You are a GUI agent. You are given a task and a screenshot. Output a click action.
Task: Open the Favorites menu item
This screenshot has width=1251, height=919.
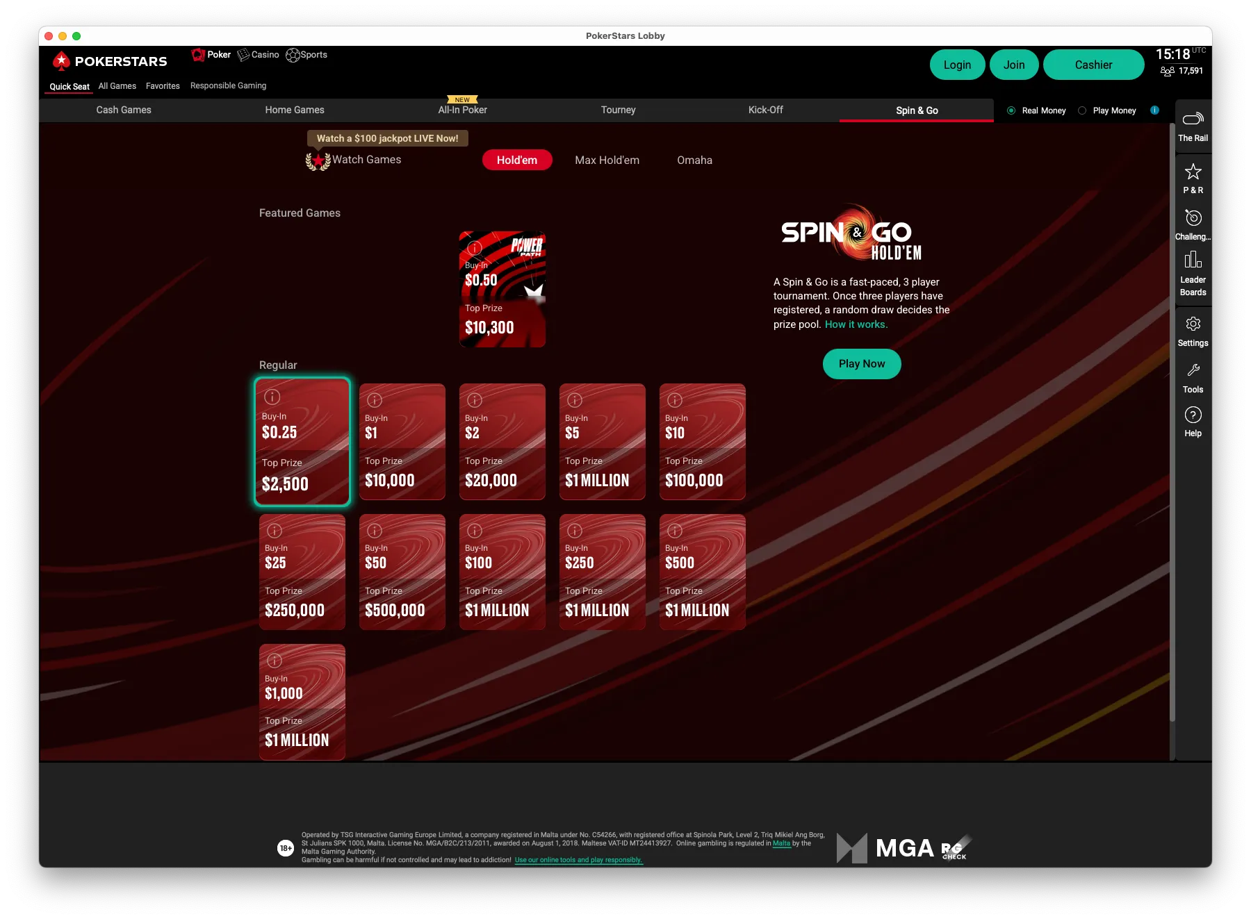(163, 86)
